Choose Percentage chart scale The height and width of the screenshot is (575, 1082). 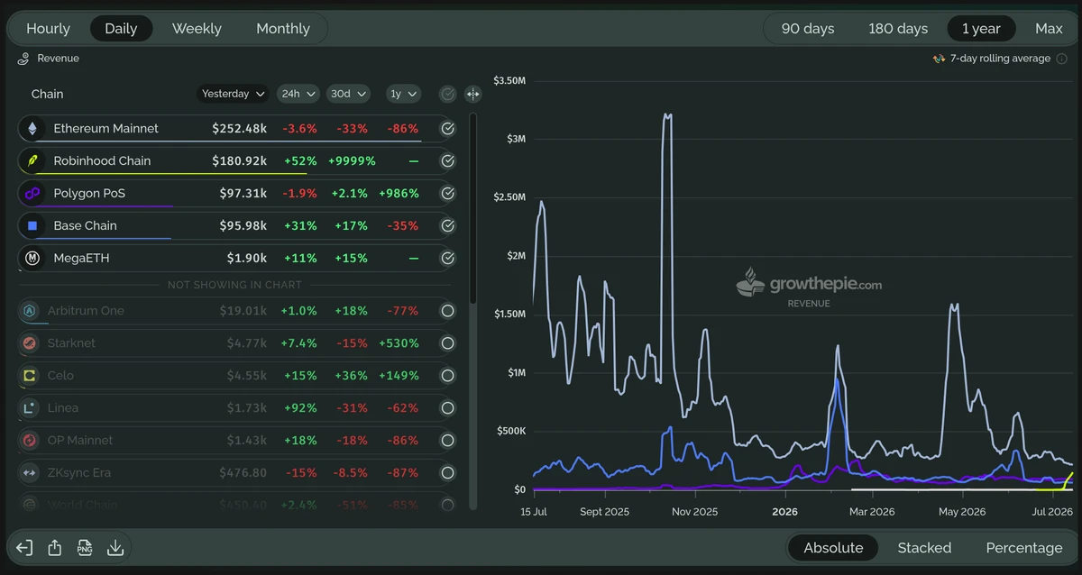[1024, 548]
